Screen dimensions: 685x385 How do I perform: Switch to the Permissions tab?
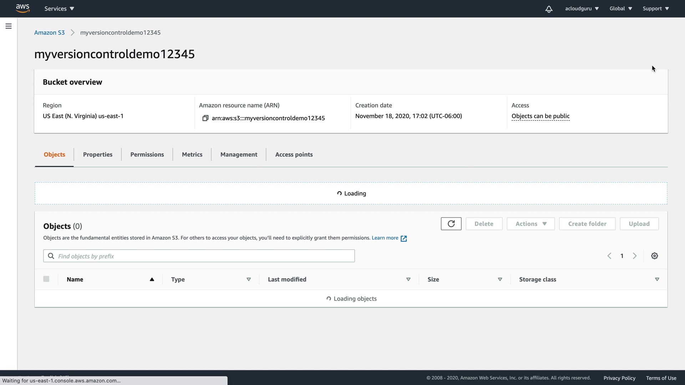(147, 154)
